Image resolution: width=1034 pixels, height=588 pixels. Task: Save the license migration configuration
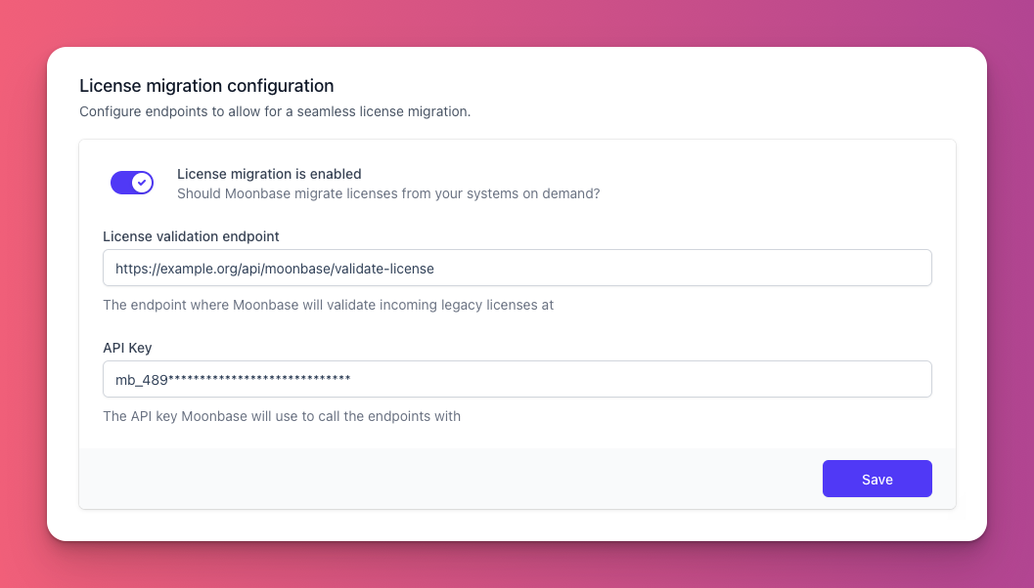(x=877, y=479)
